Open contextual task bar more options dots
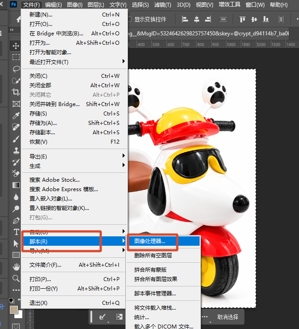The height and width of the screenshot is (329, 299). click(x=205, y=317)
